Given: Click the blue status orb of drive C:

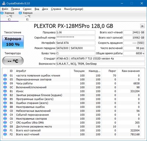Looking at the screenshot, I should click(x=2, y=13).
